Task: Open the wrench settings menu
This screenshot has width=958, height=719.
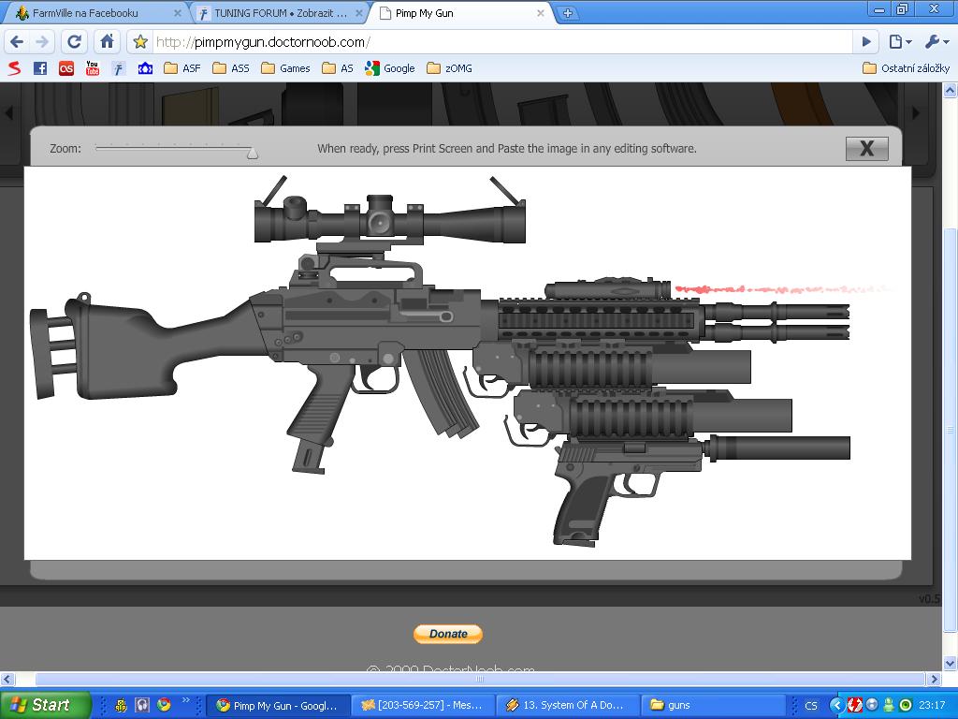Action: (x=936, y=41)
